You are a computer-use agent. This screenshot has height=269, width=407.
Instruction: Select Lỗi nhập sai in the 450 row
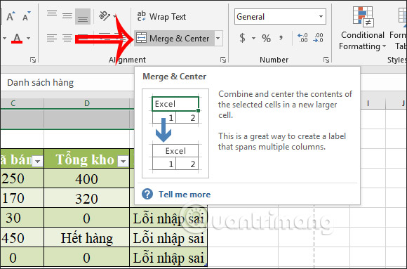[168, 238]
